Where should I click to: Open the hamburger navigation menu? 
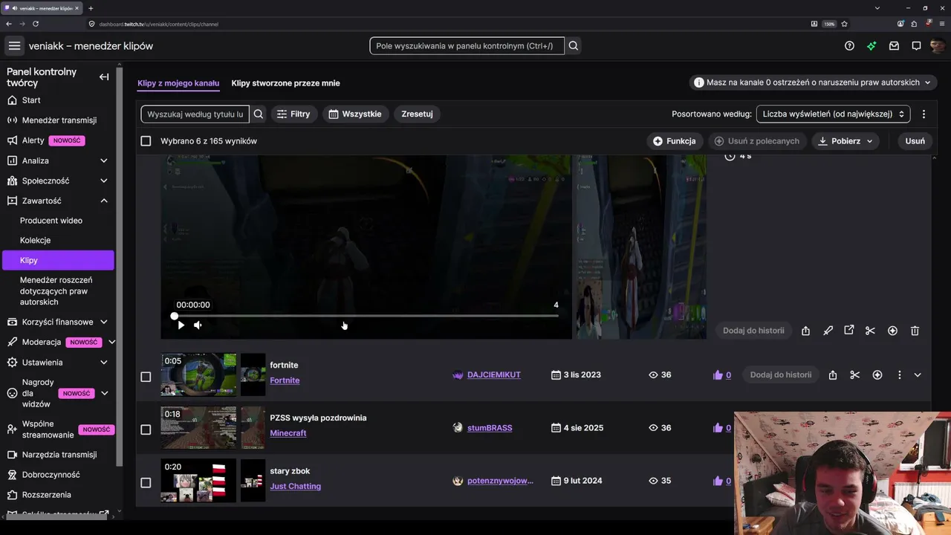point(14,46)
